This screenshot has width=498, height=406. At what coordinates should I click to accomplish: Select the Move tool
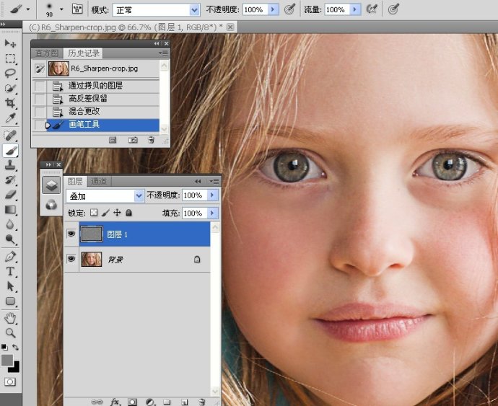pyautogui.click(x=10, y=43)
